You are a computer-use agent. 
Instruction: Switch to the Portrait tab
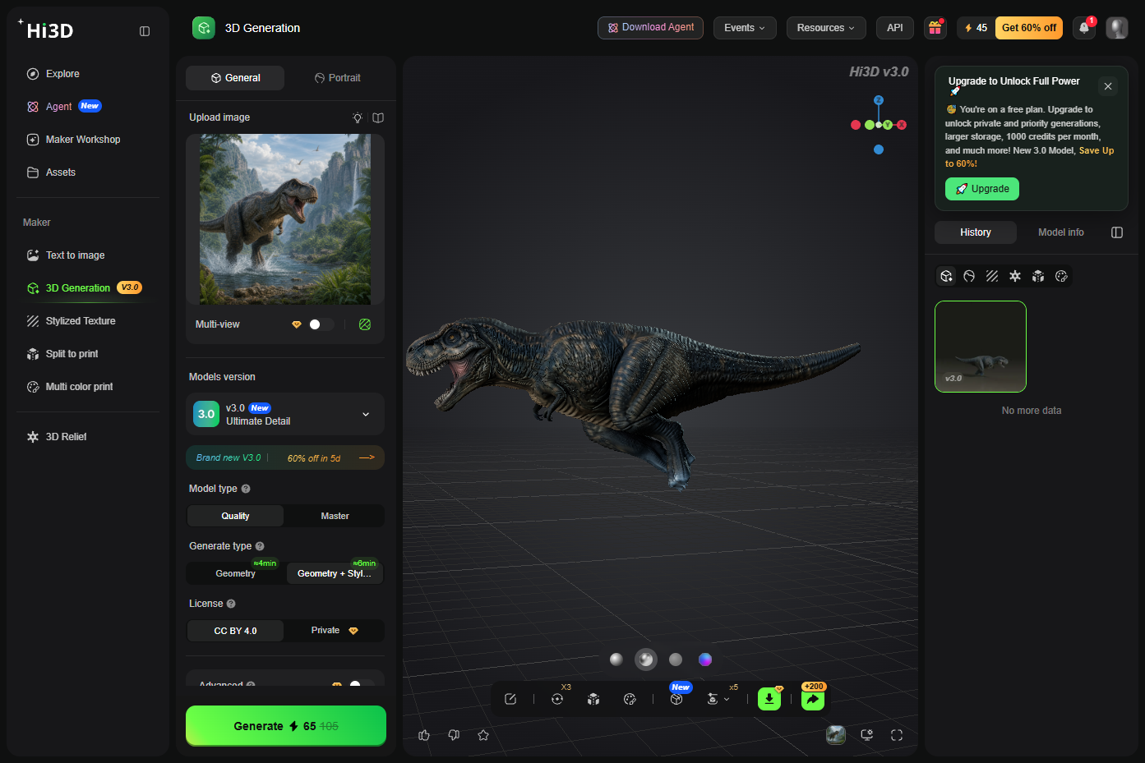338,78
